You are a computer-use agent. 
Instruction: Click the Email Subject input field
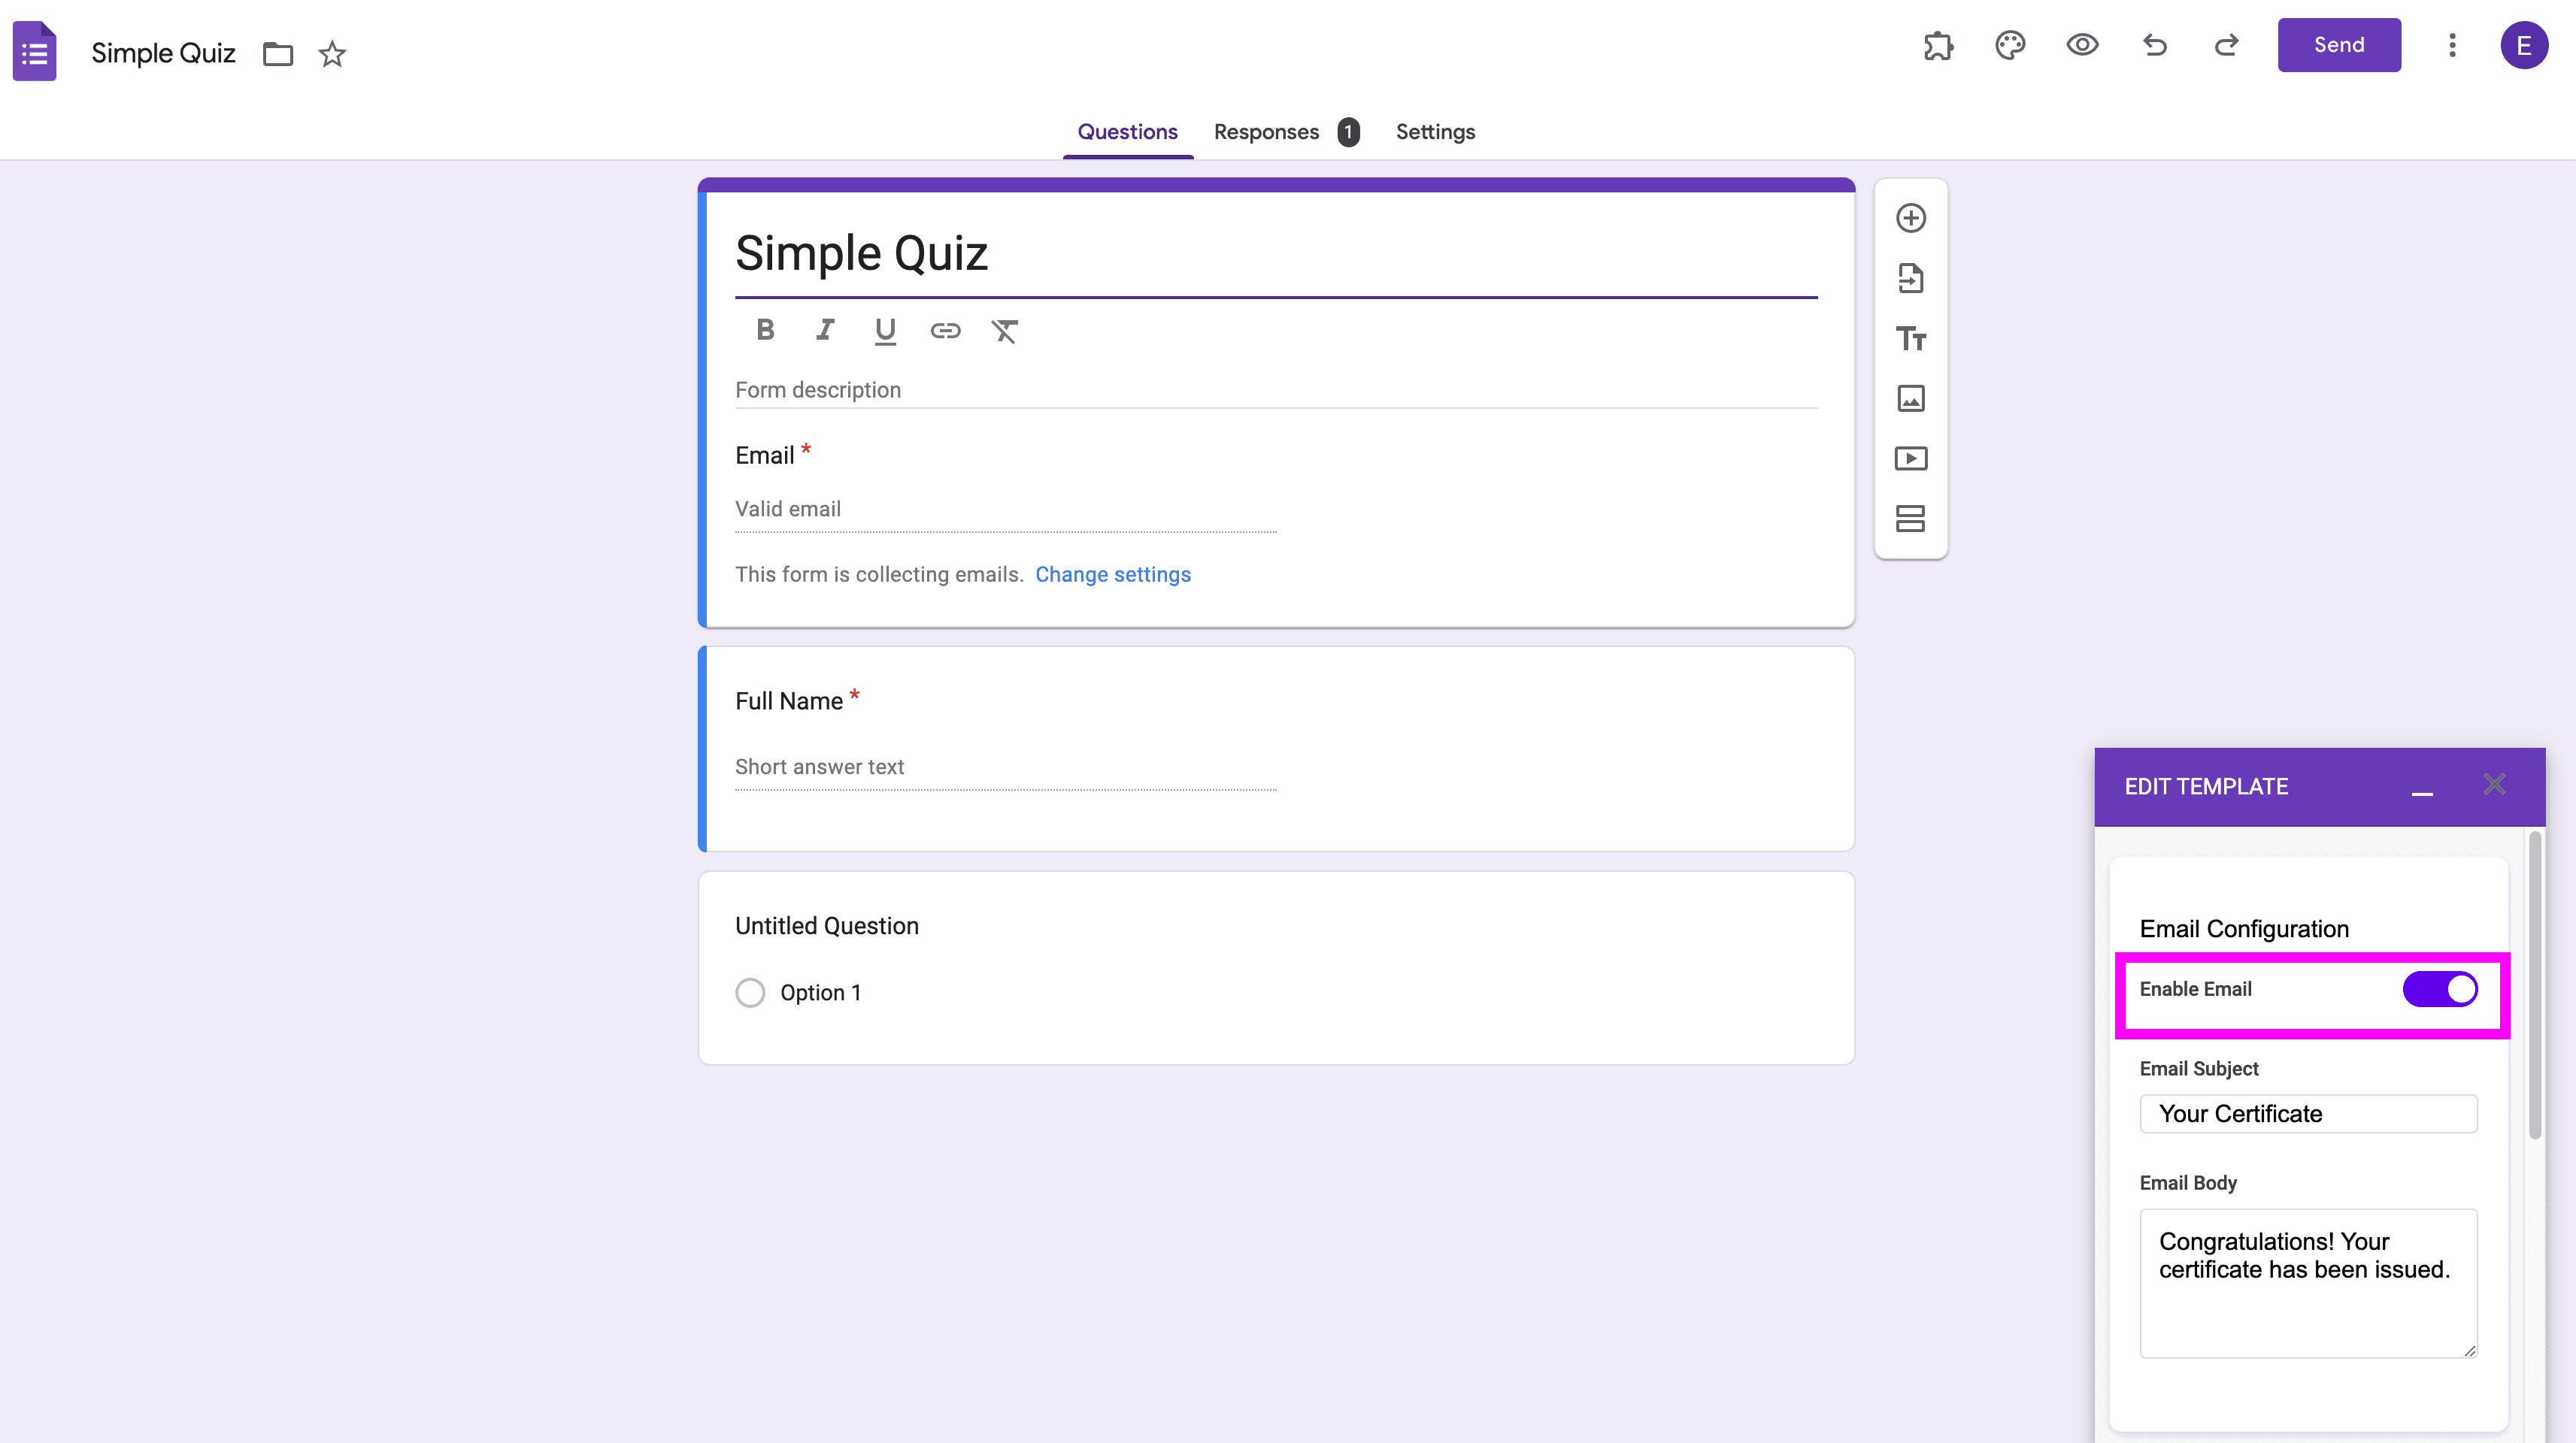(2308, 1113)
